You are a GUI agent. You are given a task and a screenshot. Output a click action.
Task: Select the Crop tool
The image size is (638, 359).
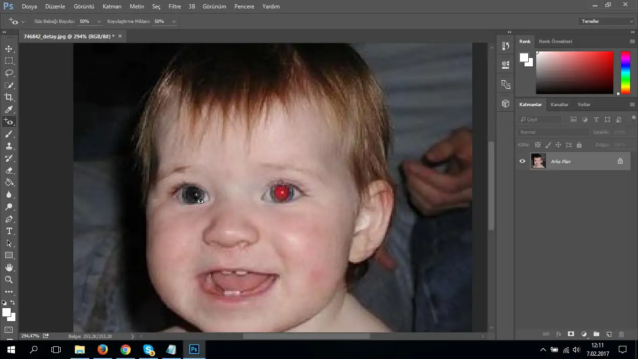[x=9, y=97]
